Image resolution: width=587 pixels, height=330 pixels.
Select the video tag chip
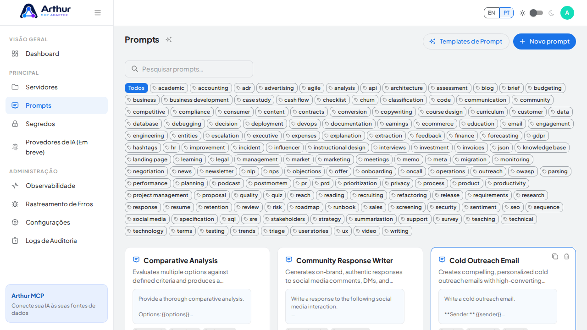point(367,231)
